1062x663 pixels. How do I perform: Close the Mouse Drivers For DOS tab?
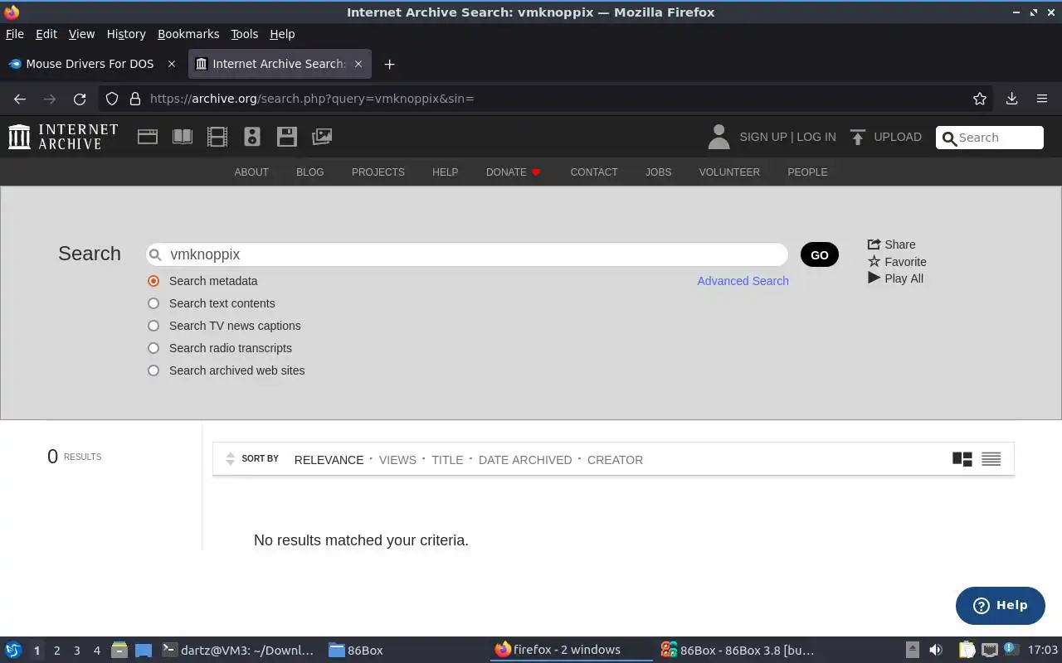172,64
